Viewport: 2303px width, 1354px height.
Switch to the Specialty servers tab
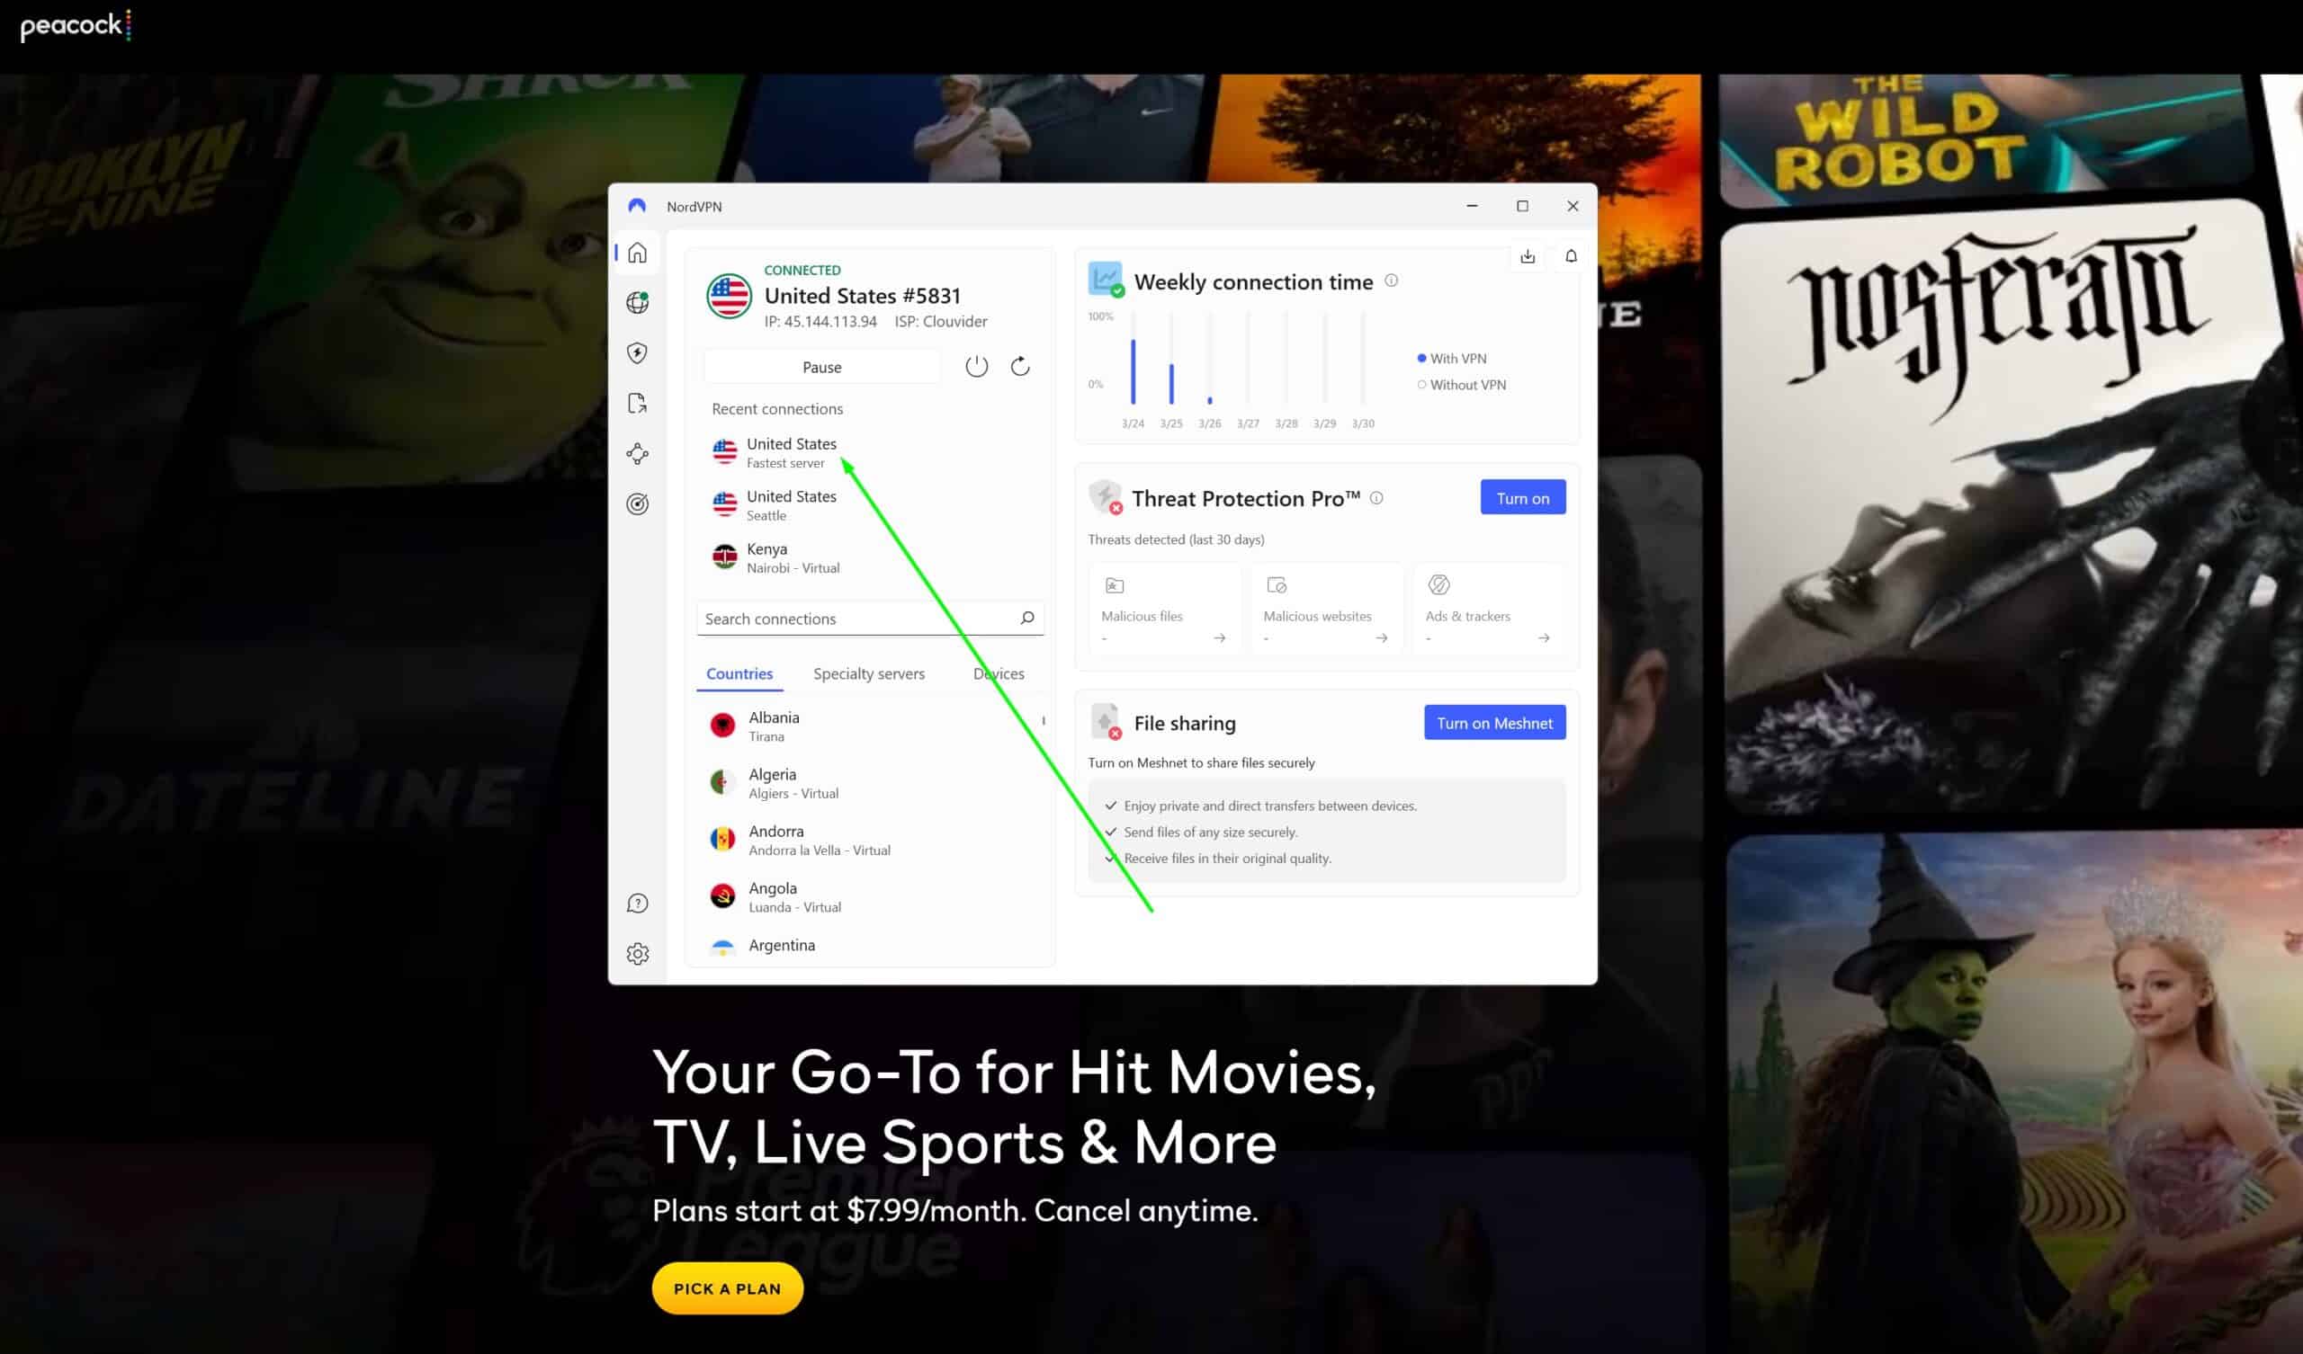click(868, 673)
